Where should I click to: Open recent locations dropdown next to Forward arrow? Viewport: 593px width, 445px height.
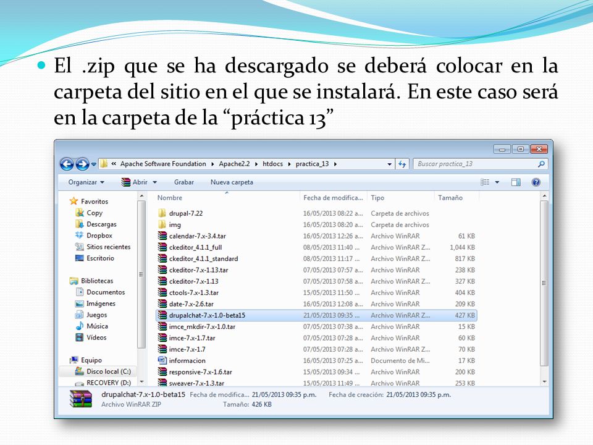coord(93,164)
